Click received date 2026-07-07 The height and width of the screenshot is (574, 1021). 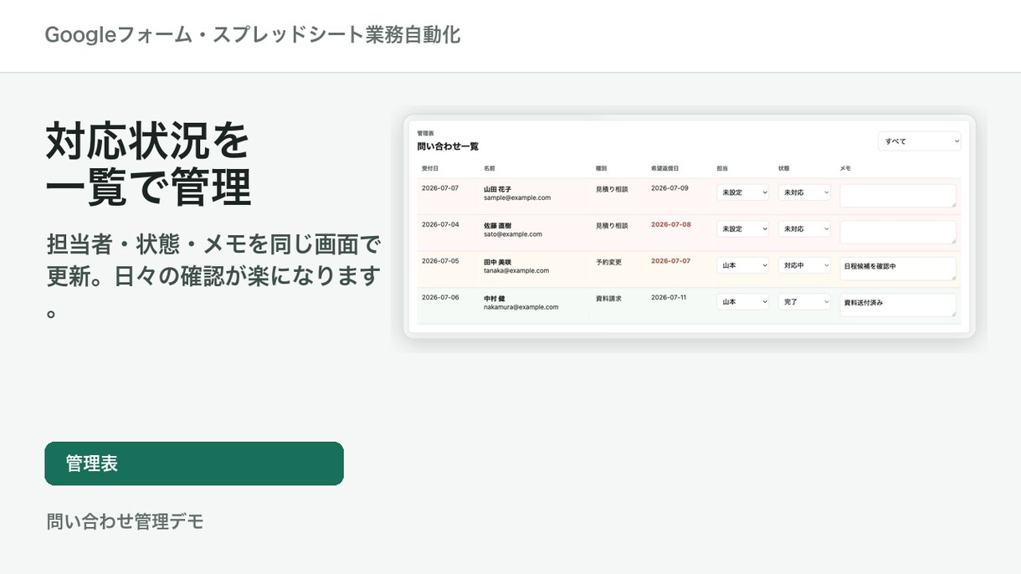[x=440, y=188]
